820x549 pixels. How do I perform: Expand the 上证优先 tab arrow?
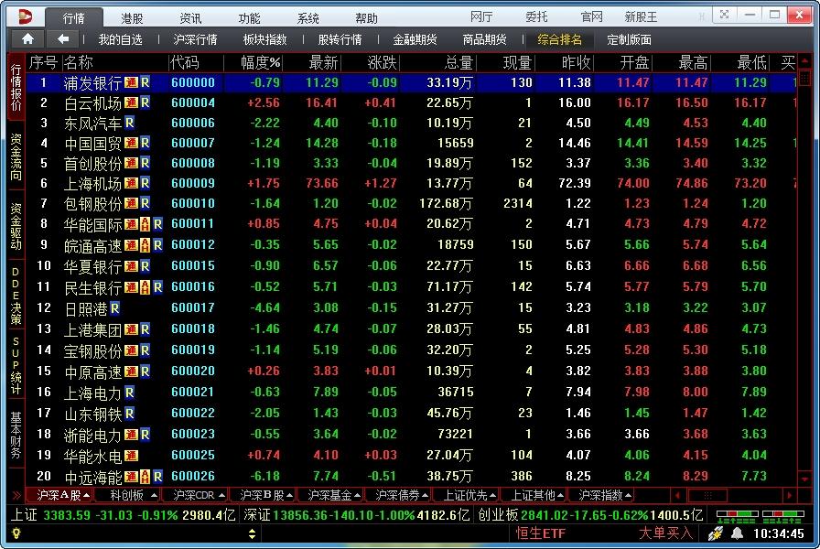click(492, 495)
